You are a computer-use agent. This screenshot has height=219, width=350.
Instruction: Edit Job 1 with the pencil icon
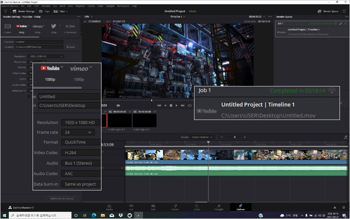341,23
